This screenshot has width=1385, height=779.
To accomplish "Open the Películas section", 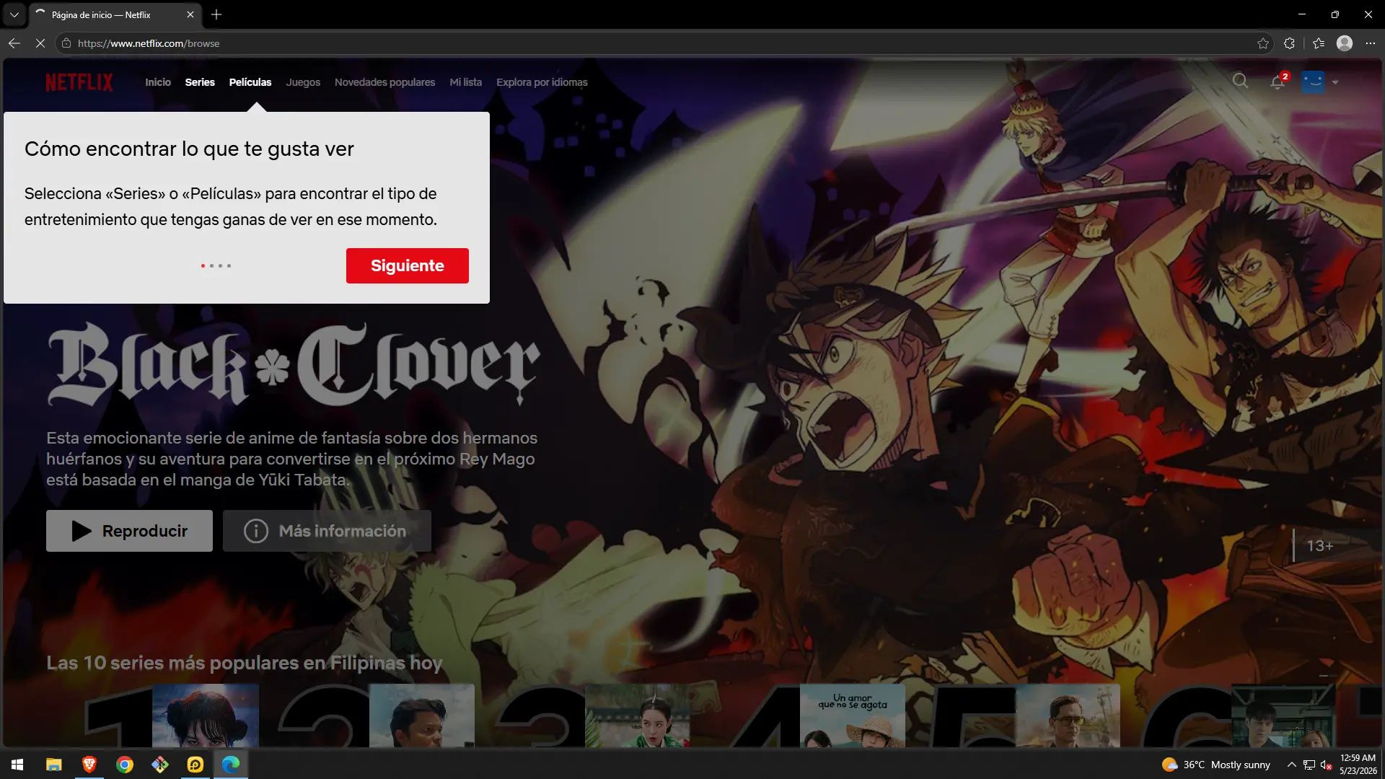I will click(250, 82).
